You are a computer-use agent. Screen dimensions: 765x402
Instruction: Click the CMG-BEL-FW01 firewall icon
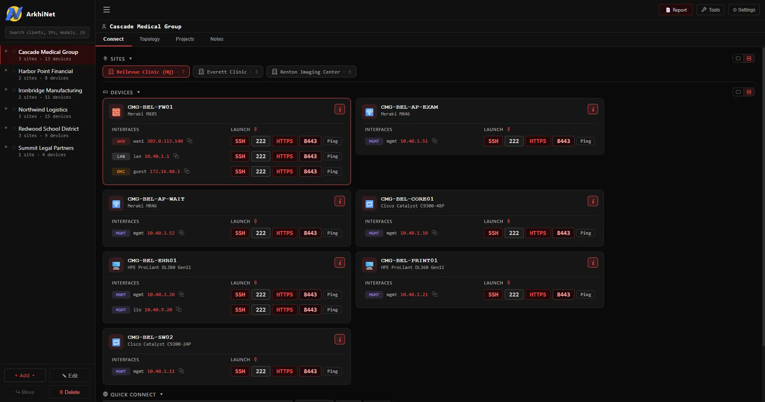(116, 112)
